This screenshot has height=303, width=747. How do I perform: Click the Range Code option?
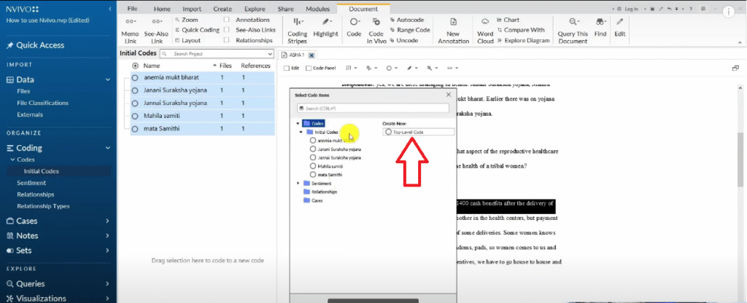[410, 30]
